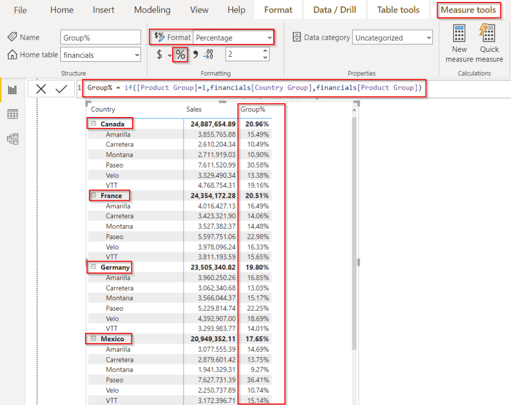Select Germany Velo sales 4,392,907.00

coord(217,318)
